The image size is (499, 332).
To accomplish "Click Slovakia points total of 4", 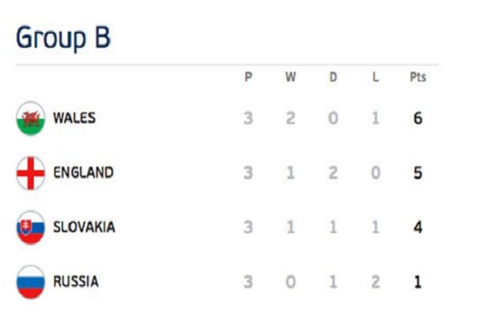I will [x=417, y=227].
